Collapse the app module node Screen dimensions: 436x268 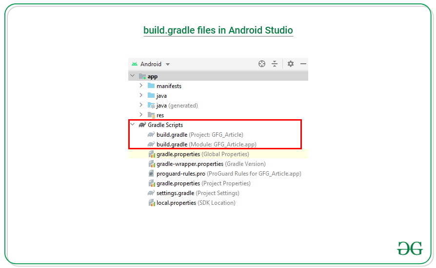tap(133, 76)
